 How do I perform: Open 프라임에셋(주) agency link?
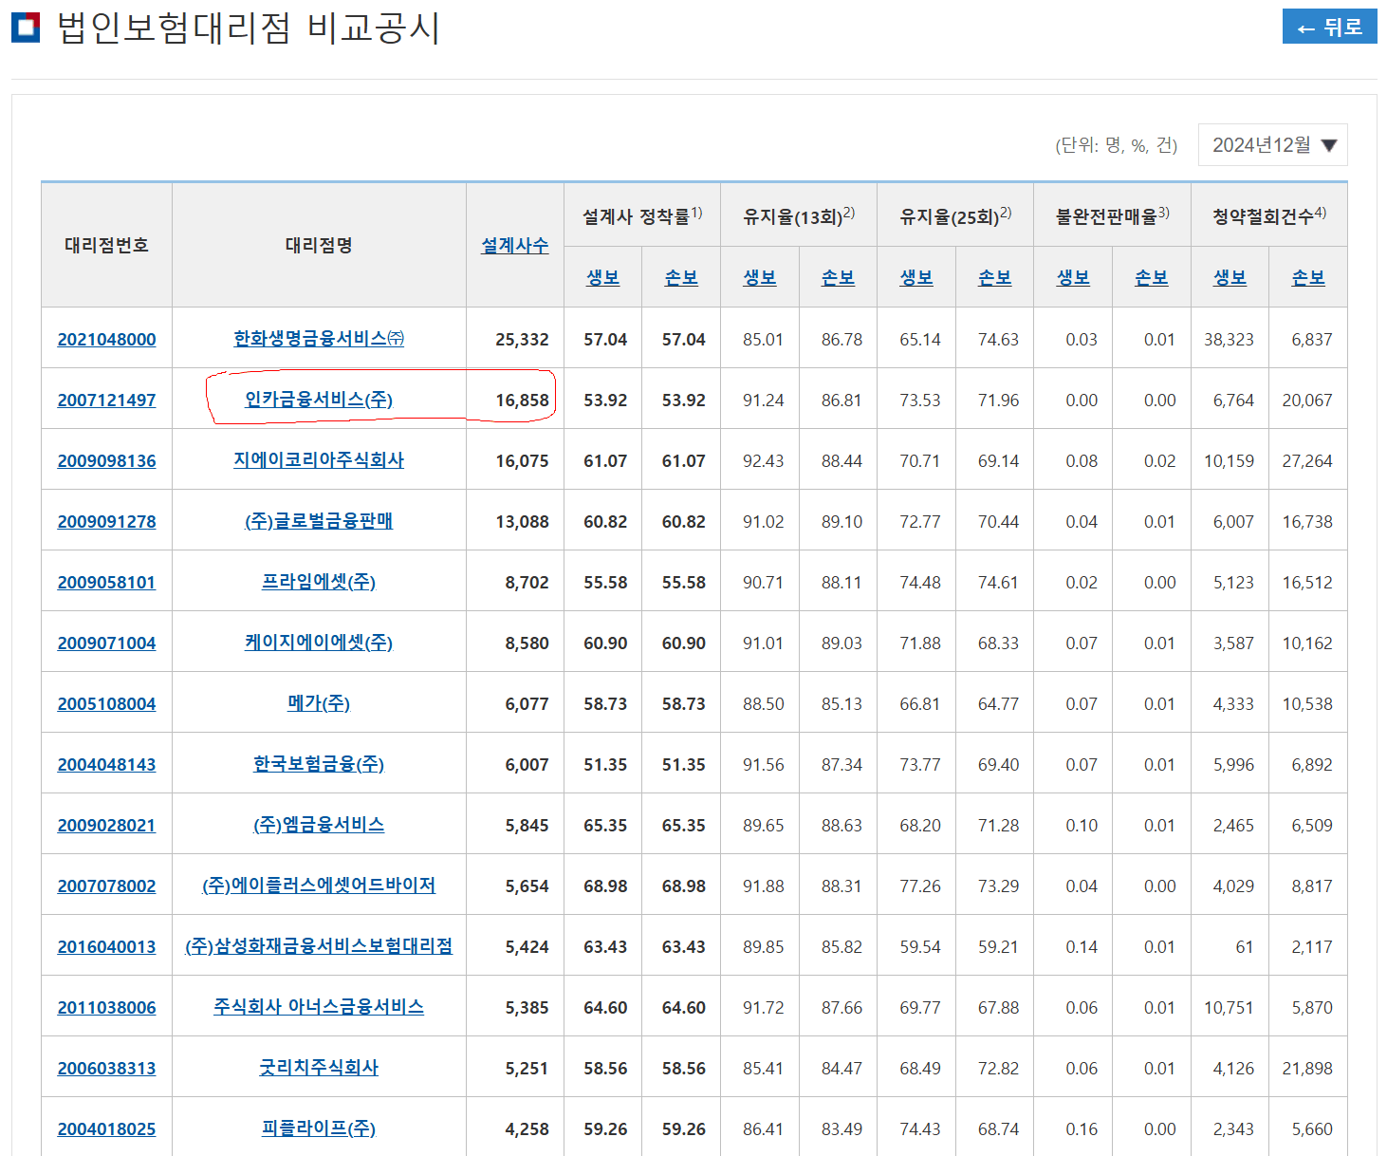coord(319,581)
